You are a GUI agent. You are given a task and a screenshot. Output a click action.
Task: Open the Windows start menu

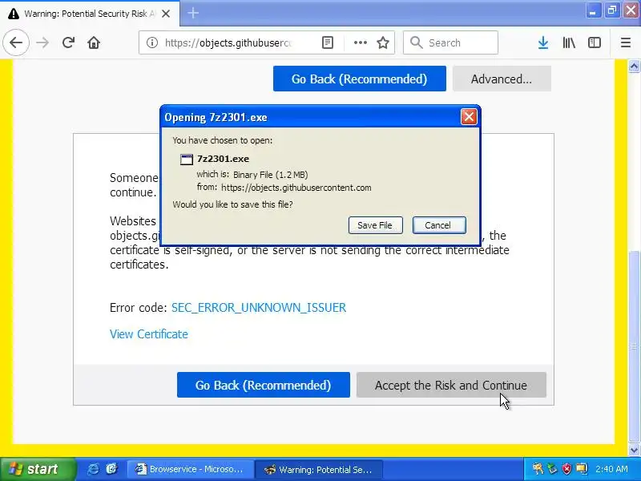pos(38,469)
